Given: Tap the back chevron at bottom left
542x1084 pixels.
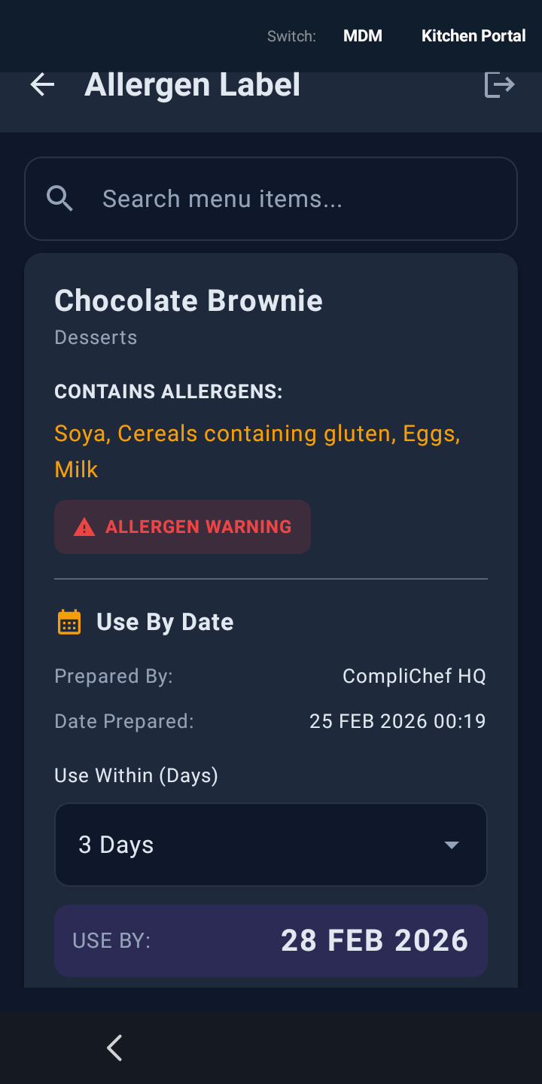Looking at the screenshot, I should coord(114,1047).
